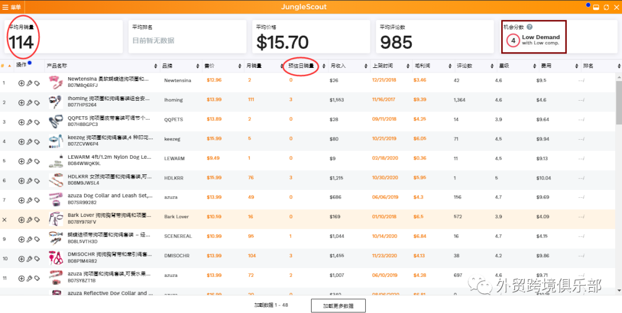The height and width of the screenshot is (313, 622).
Task: Open azuza Dog Collar and Leash Set link
Action: coord(110,195)
